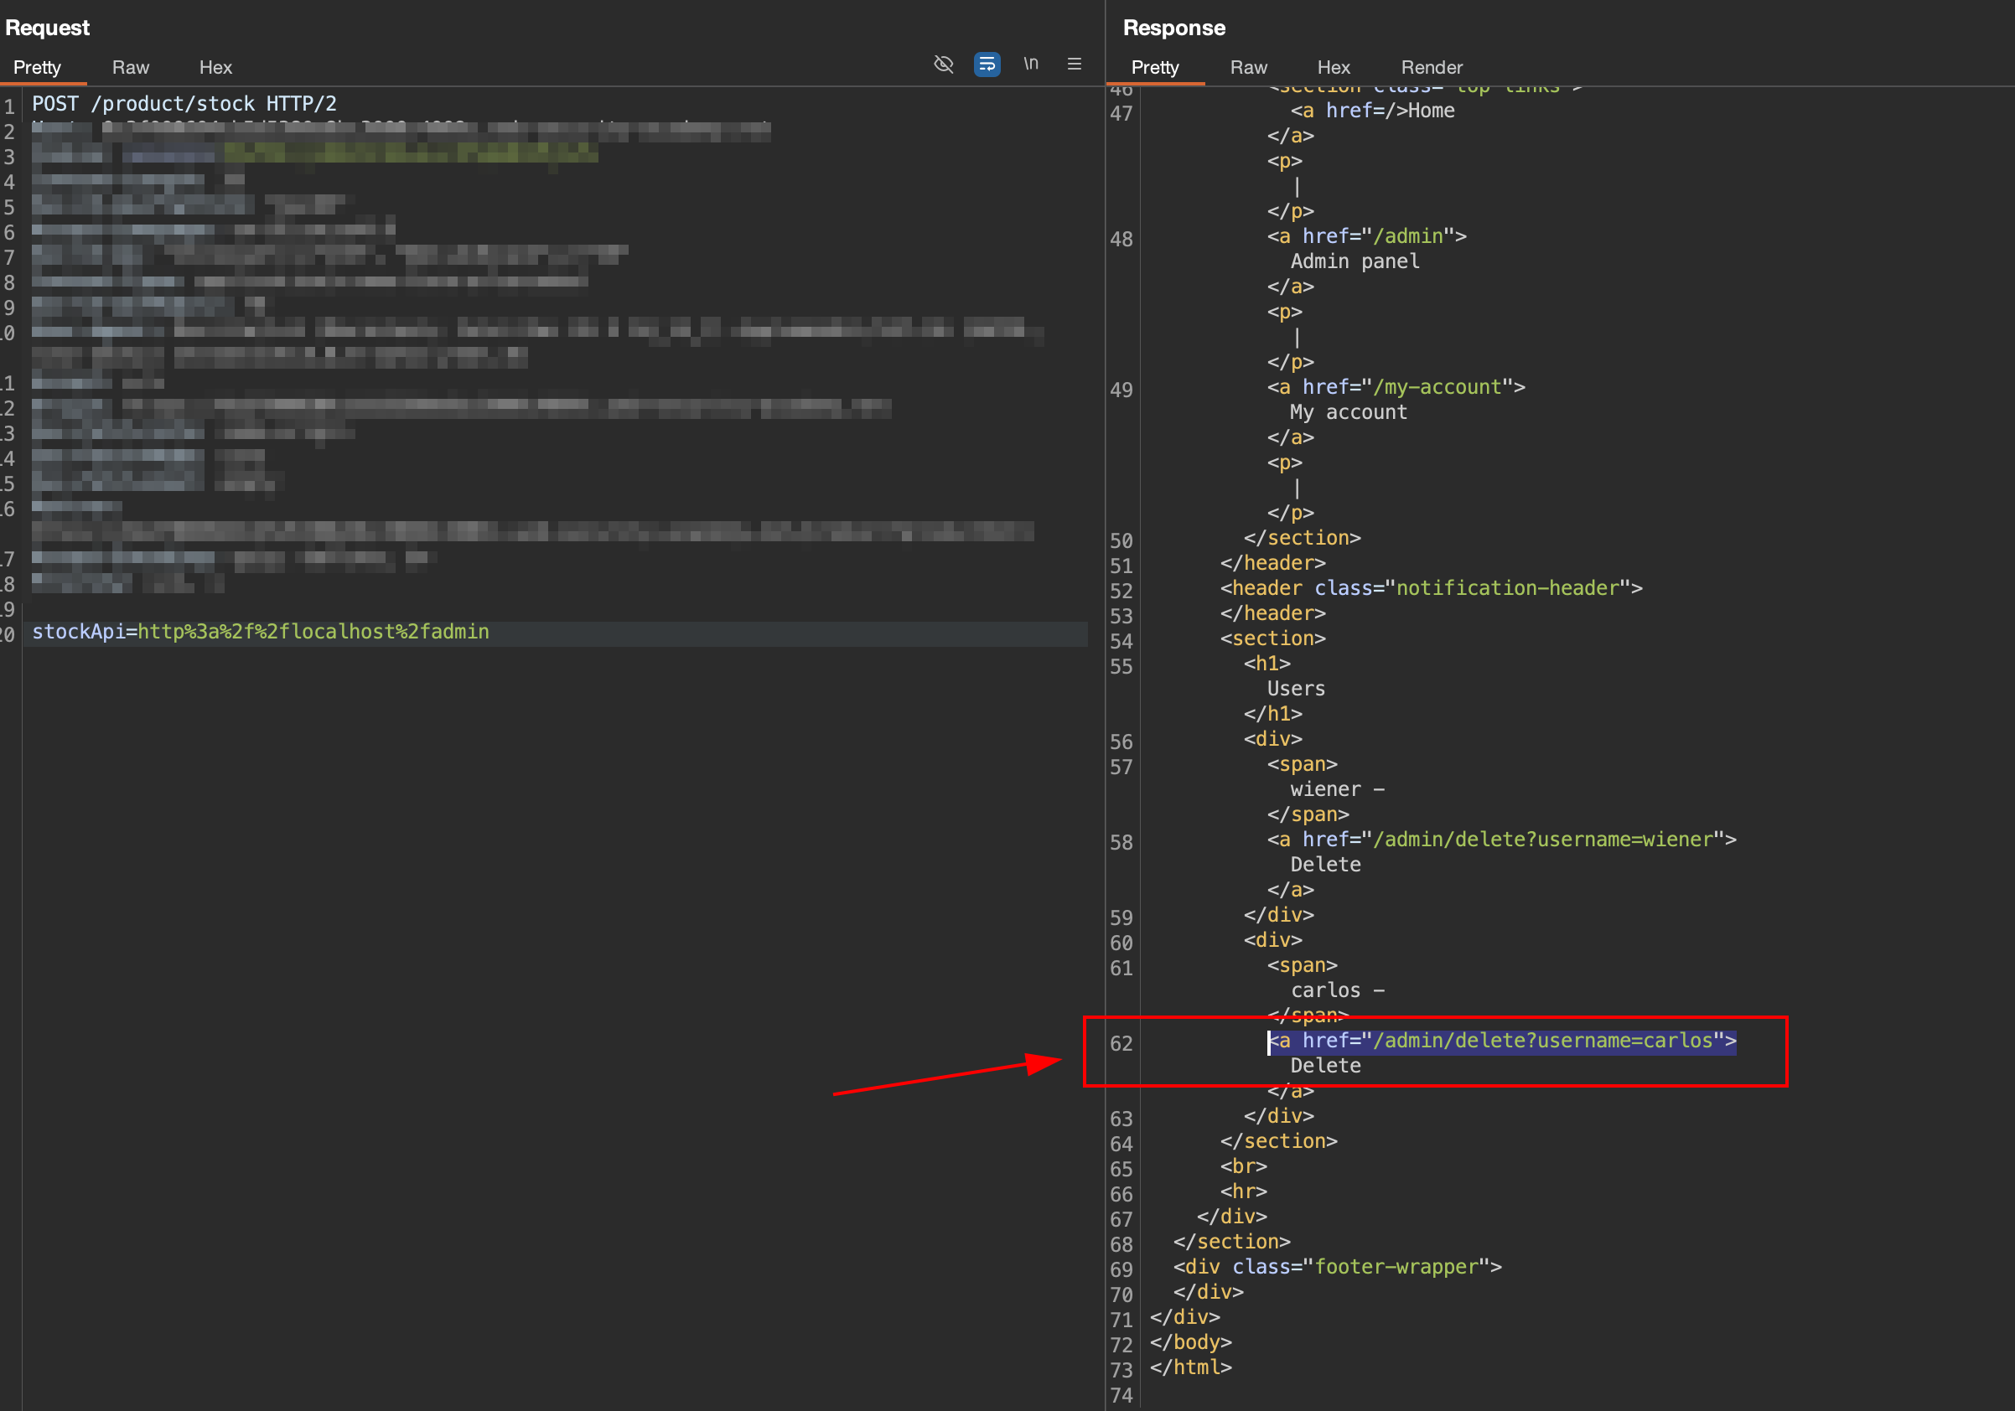Toggle the \n non-printable characters button
The image size is (2015, 1411).
[x=1030, y=64]
